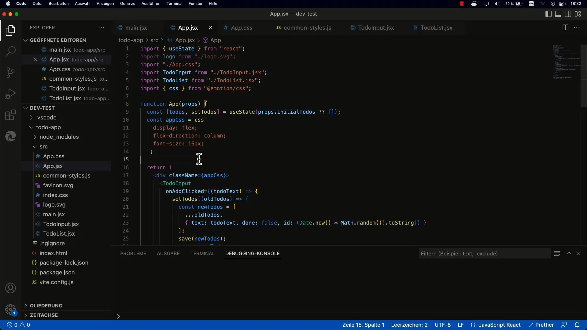The image size is (587, 330).
Task: Open Source Control view in activity bar
Action: 10,72
